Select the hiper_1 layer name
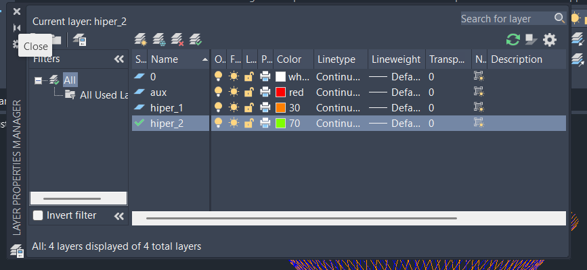Screen dimensions: 587x270 click(x=167, y=108)
